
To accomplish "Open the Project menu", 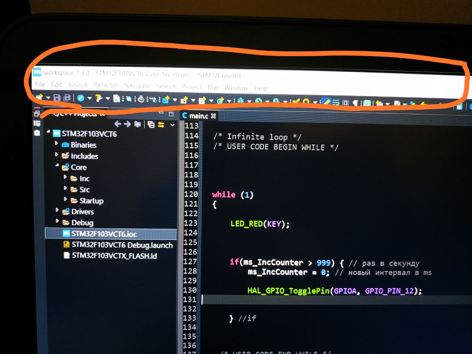I will point(192,87).
